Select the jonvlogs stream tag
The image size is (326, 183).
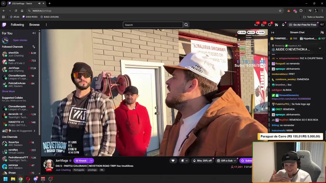coord(92,170)
